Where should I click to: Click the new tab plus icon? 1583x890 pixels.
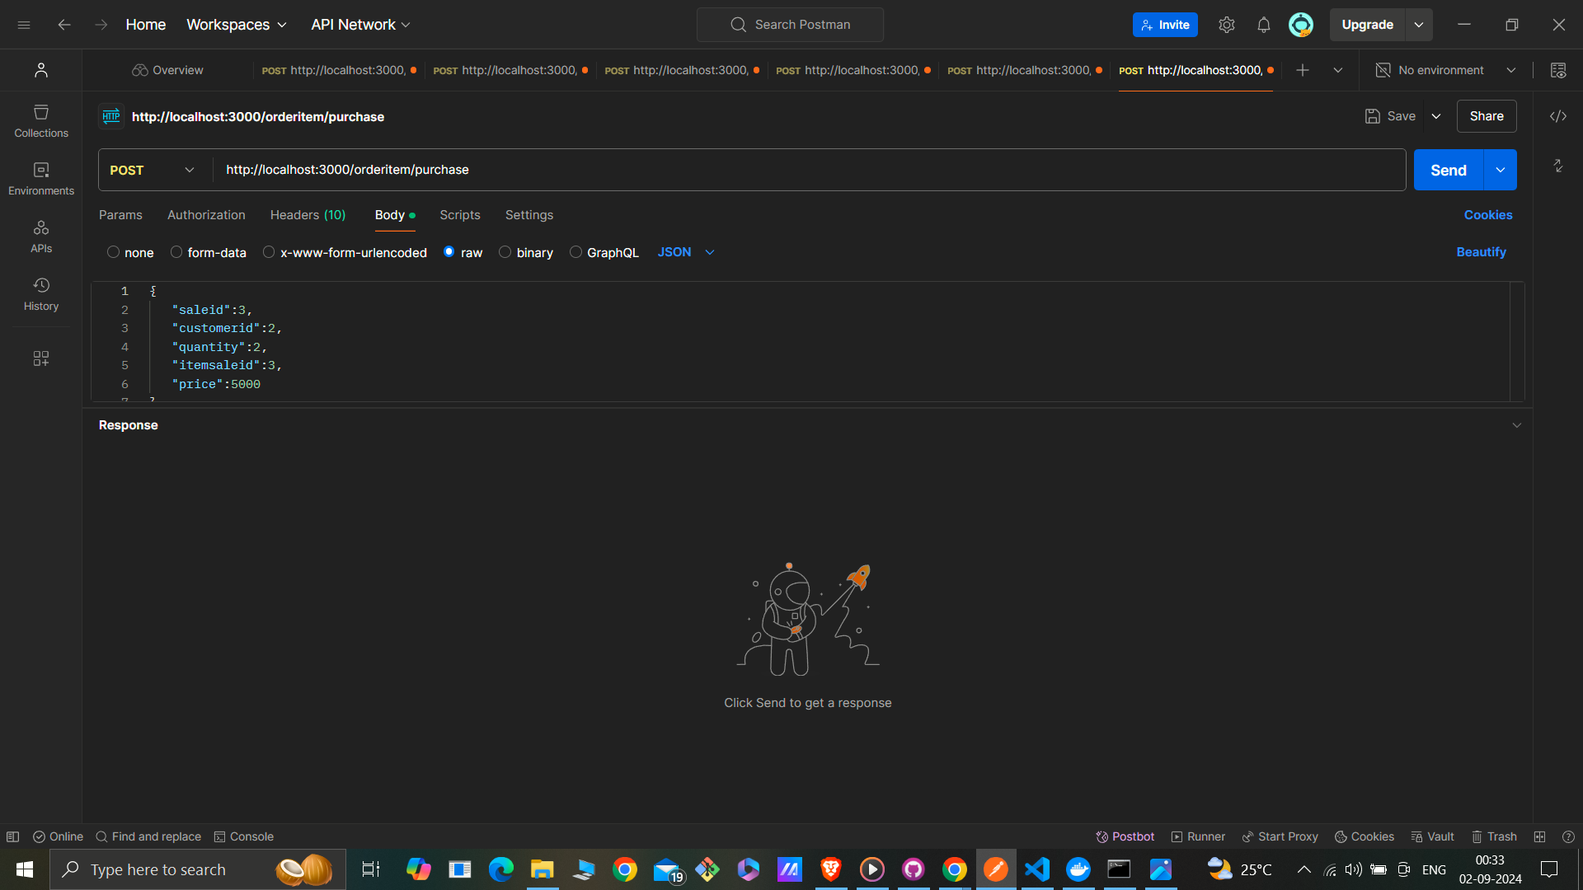point(1302,70)
